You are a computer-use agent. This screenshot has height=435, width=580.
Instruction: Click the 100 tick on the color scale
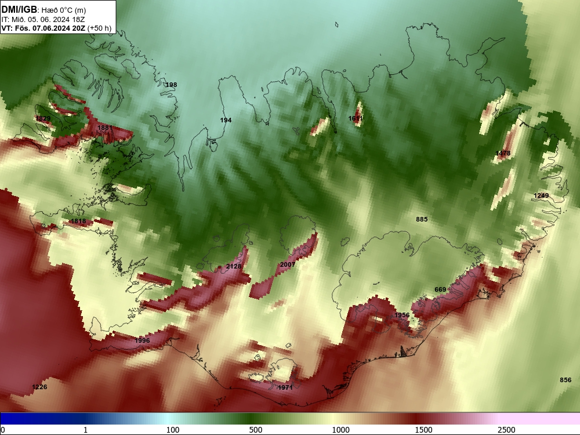coord(173,430)
